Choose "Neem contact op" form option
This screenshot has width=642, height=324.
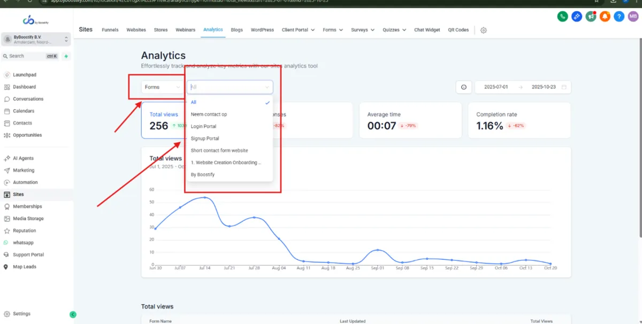(x=209, y=114)
